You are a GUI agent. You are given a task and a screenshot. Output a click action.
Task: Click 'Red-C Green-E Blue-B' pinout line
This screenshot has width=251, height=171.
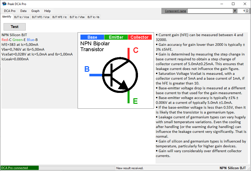point(20,40)
